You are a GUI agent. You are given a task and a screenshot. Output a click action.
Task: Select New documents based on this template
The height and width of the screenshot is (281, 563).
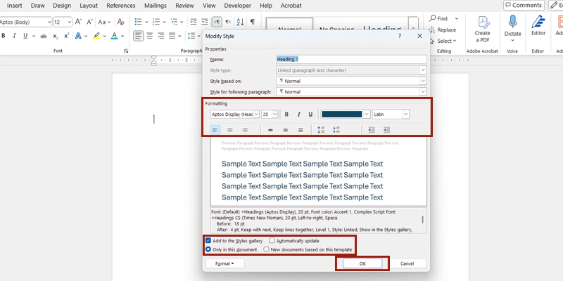(x=267, y=249)
